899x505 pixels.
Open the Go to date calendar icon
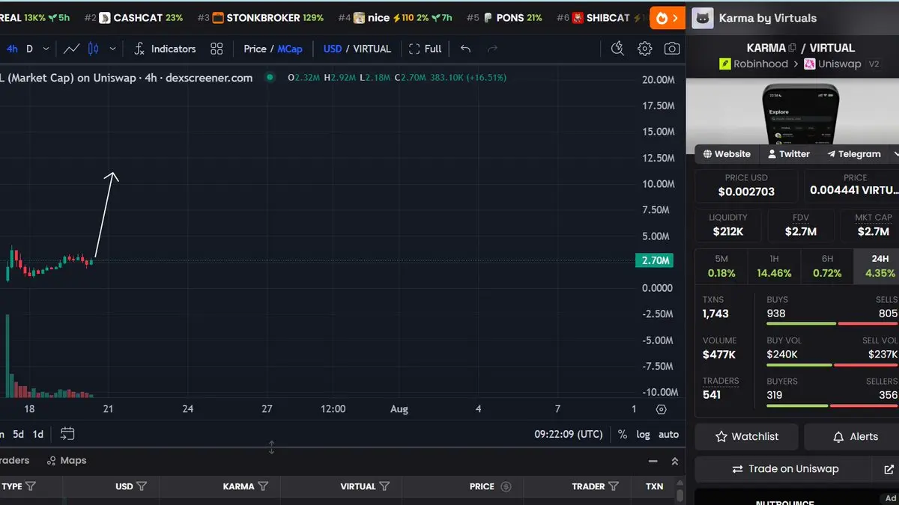point(67,434)
